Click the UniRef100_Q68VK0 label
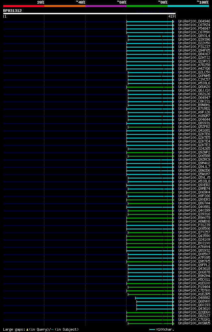This screenshot has width=212, height=332. [194, 302]
